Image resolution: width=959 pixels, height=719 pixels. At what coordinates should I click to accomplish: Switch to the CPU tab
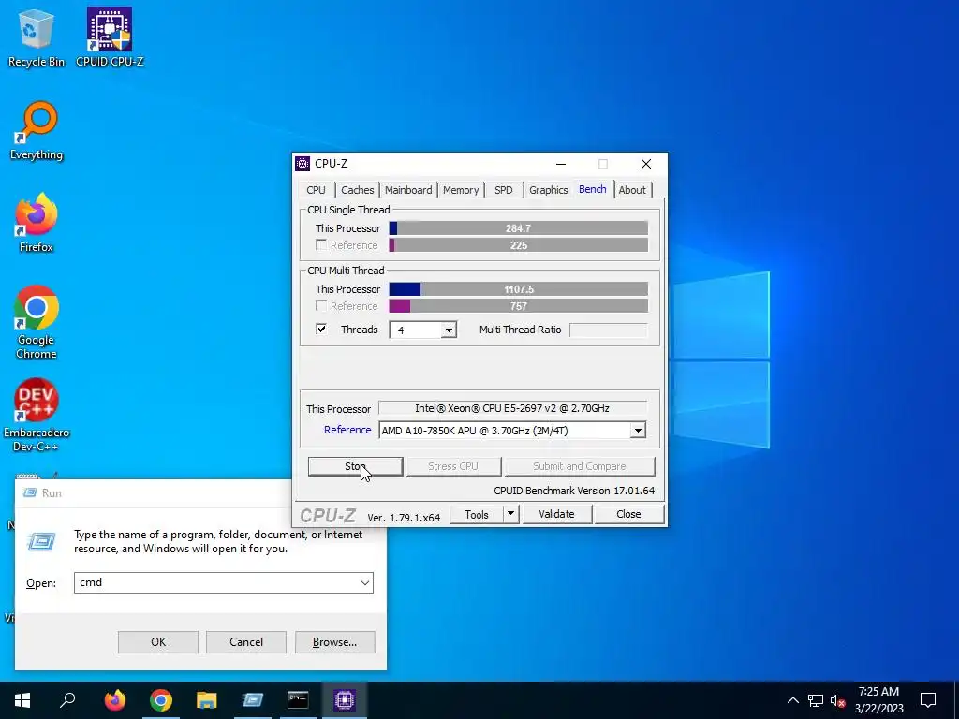[317, 190]
